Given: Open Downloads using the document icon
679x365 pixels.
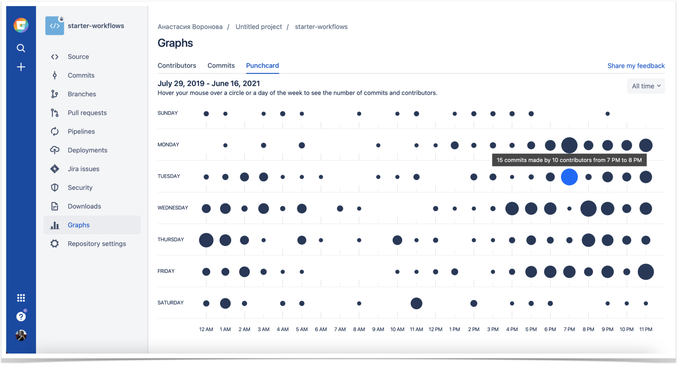Looking at the screenshot, I should 55,206.
